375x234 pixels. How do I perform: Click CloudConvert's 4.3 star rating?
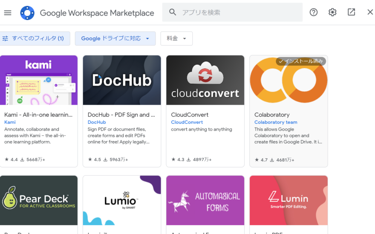click(x=178, y=160)
